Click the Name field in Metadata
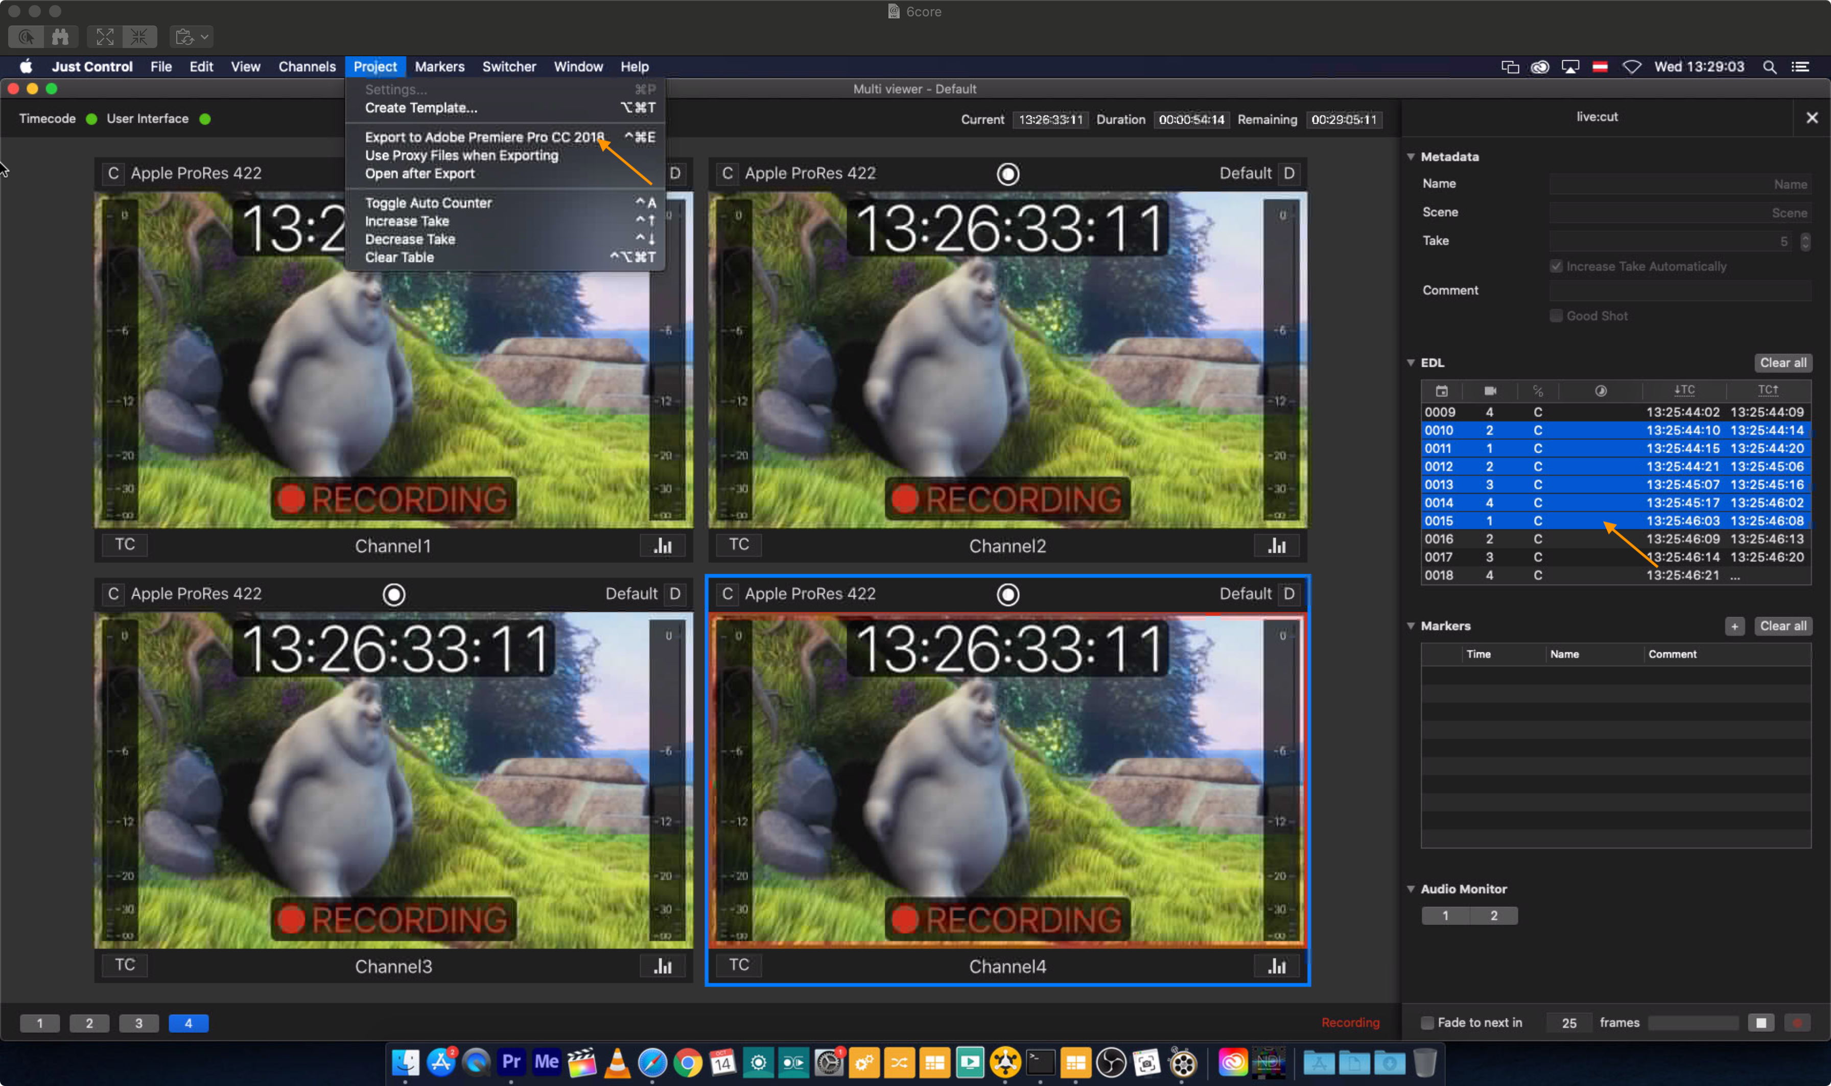This screenshot has height=1086, width=1831. 1680,184
